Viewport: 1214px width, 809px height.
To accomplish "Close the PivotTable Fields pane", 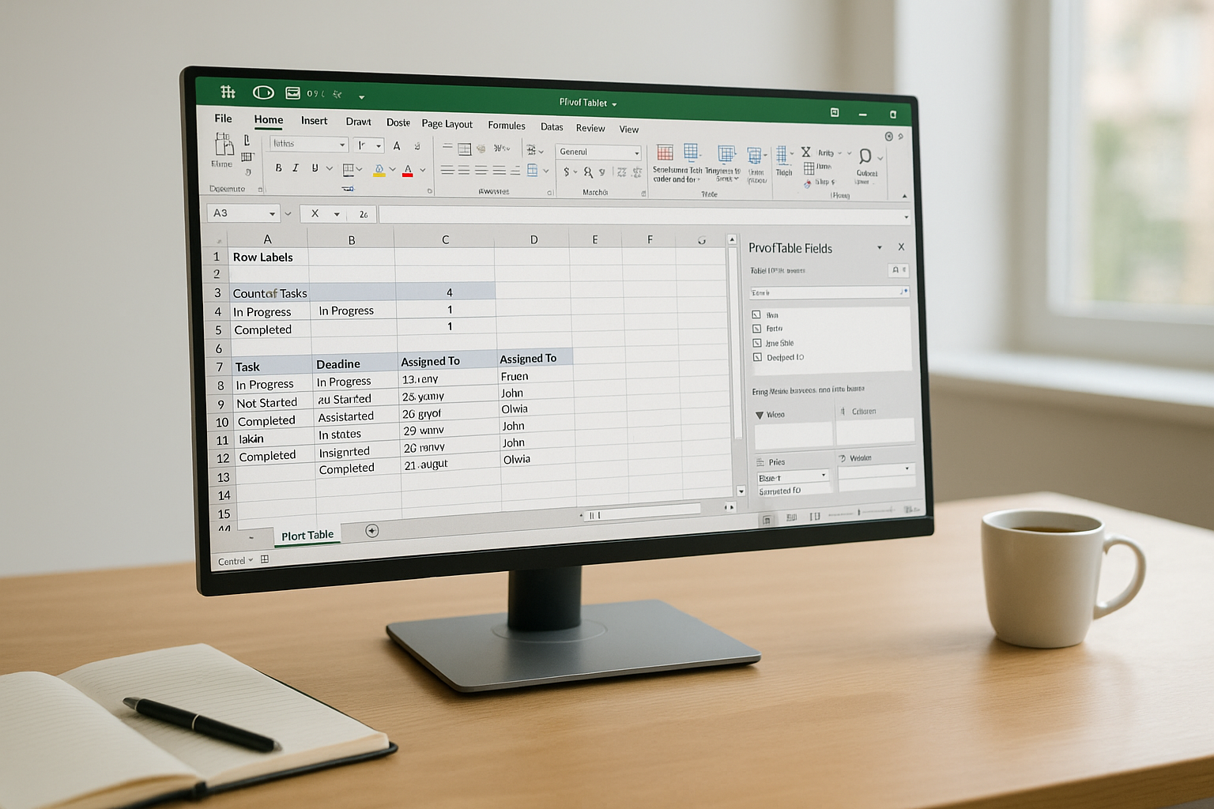I will pos(900,247).
